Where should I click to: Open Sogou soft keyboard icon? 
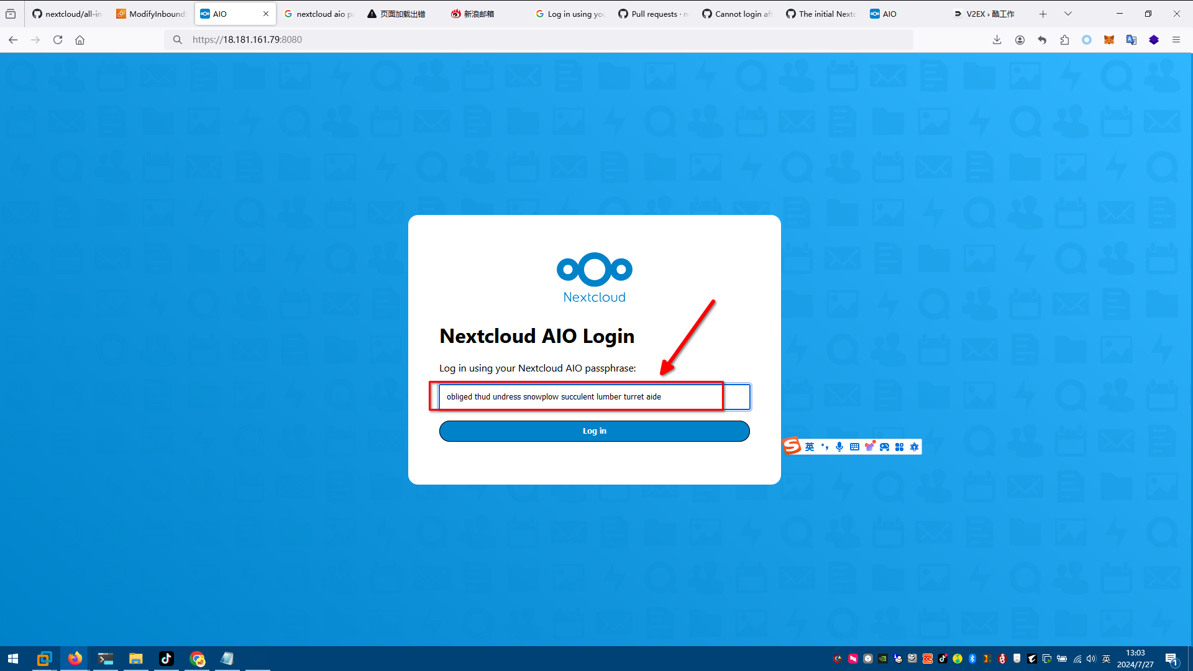(854, 447)
